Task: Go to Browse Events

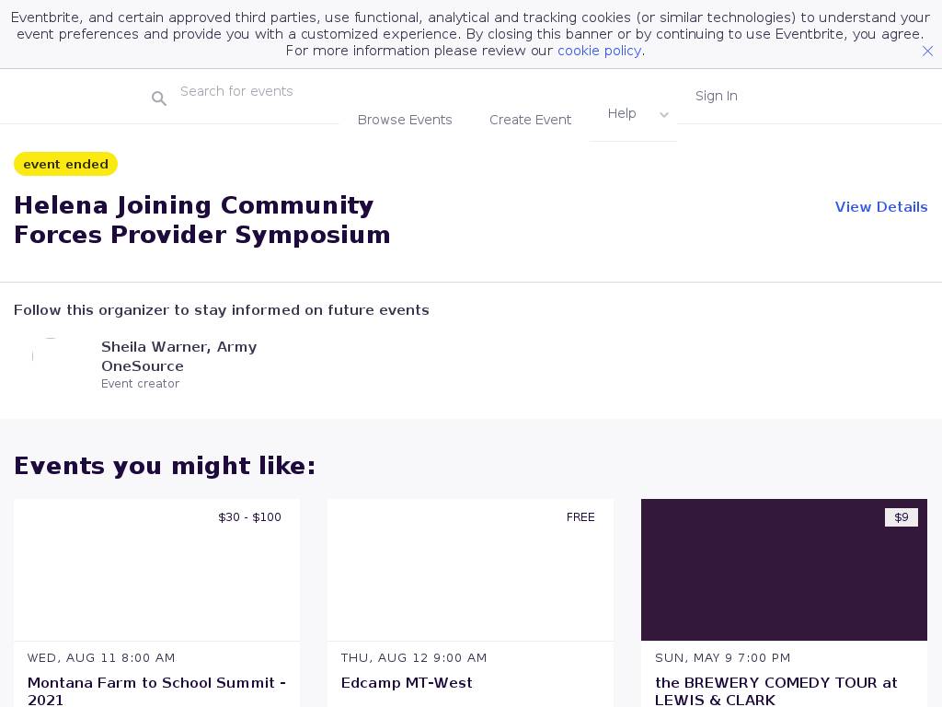Action: (405, 120)
